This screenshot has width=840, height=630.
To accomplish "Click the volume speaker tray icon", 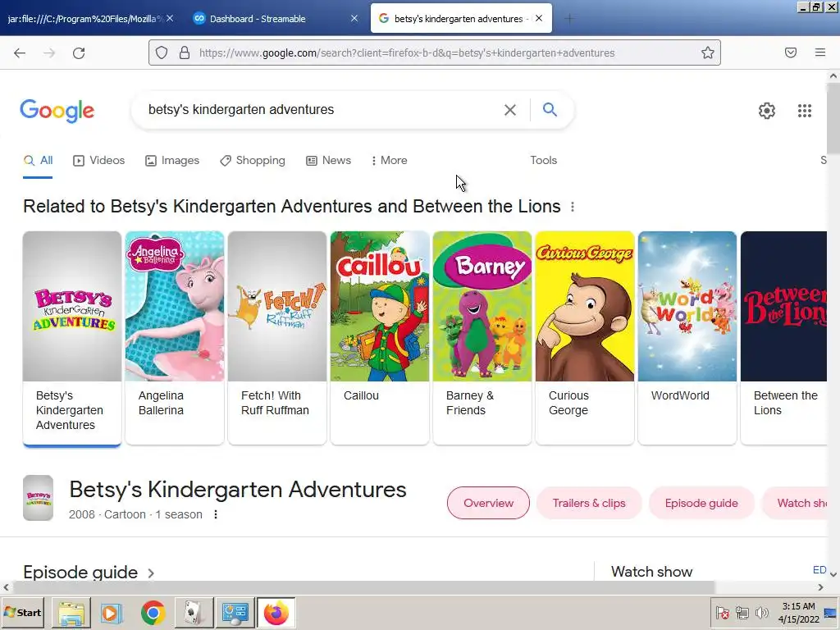I will pyautogui.click(x=761, y=612).
